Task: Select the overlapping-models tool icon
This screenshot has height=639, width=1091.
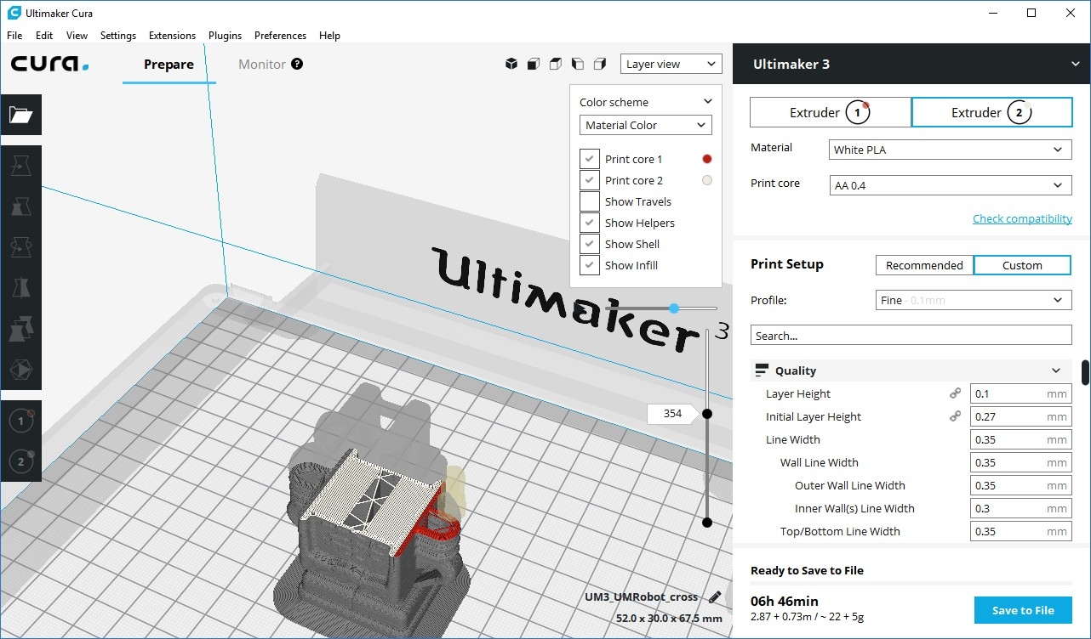Action: click(x=20, y=329)
